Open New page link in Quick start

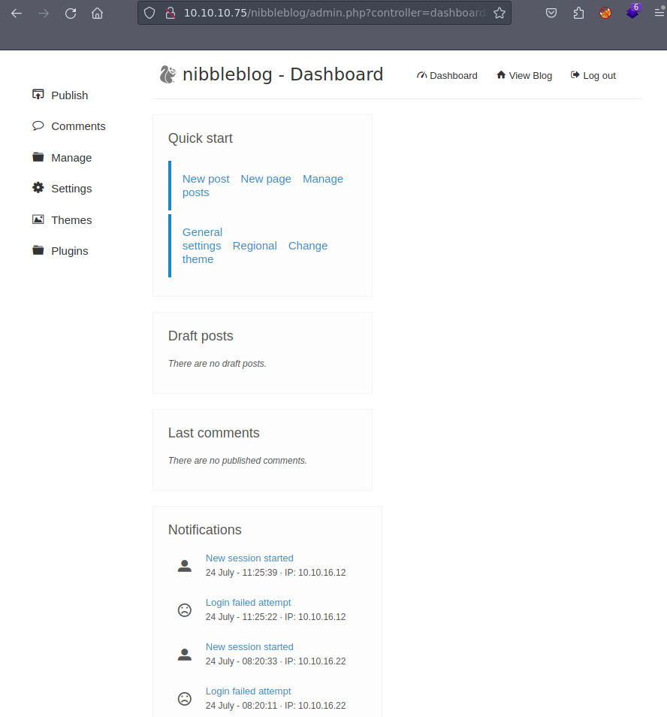(x=266, y=179)
